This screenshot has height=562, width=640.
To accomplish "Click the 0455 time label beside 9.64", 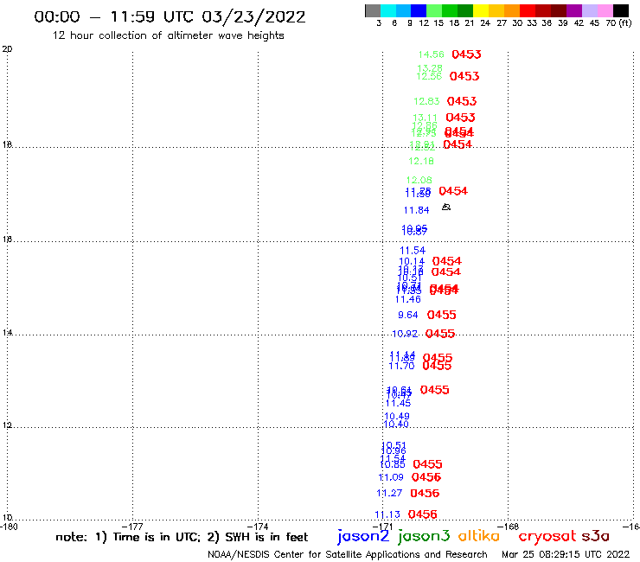I will pyautogui.click(x=442, y=315).
